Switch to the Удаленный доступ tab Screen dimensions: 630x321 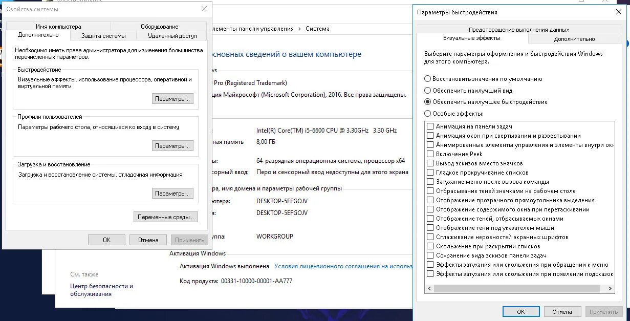pyautogui.click(x=172, y=36)
